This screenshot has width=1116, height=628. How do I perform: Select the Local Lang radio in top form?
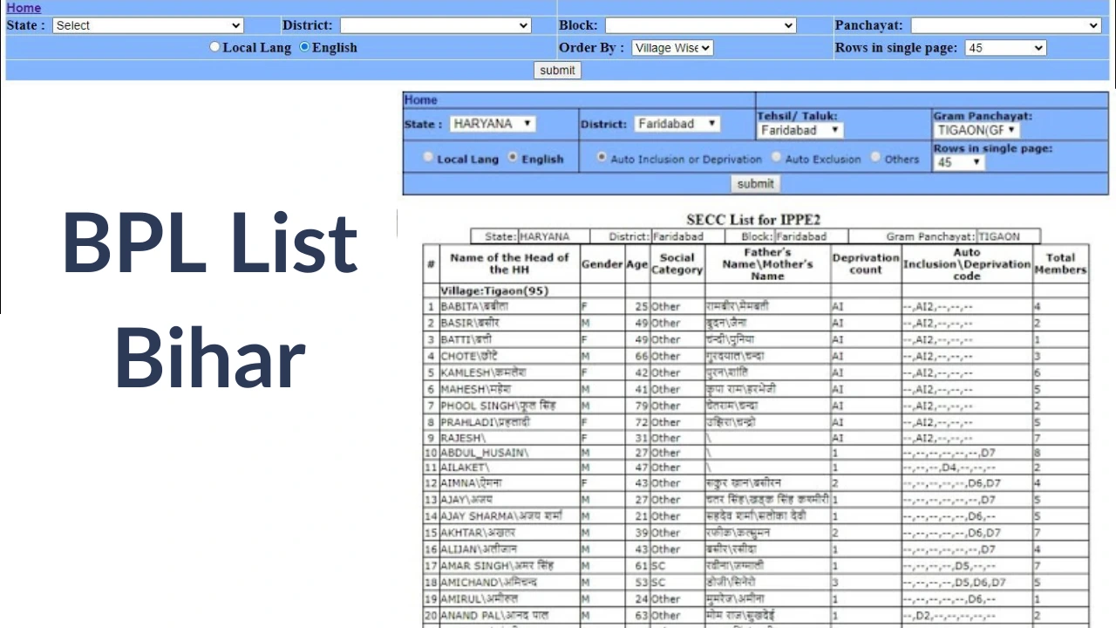214,47
